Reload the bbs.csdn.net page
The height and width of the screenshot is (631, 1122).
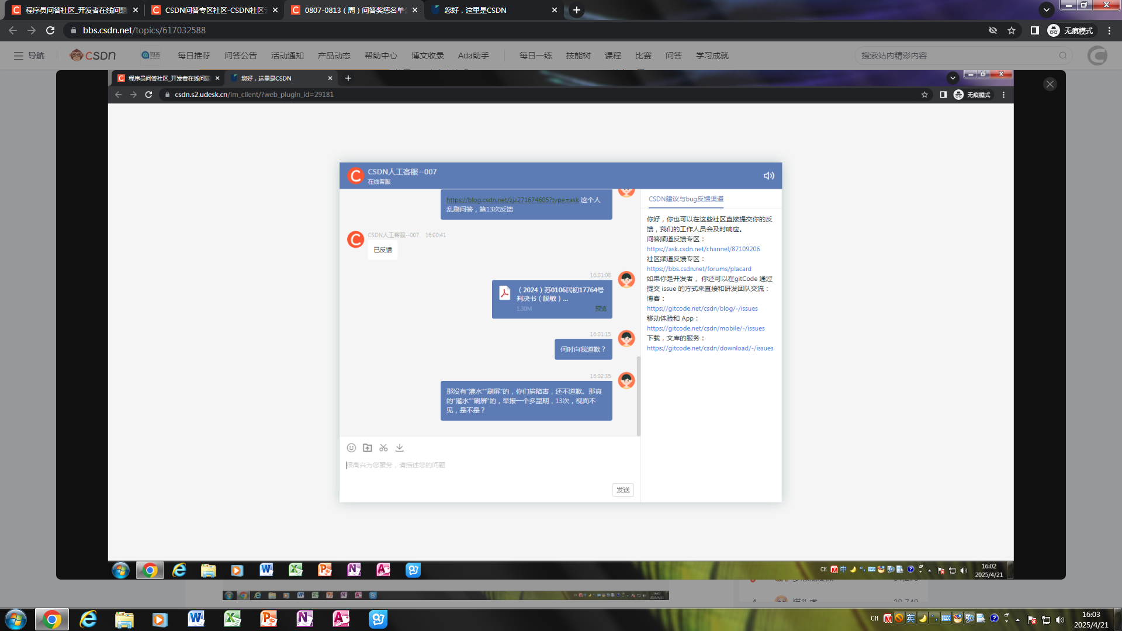[x=50, y=30]
